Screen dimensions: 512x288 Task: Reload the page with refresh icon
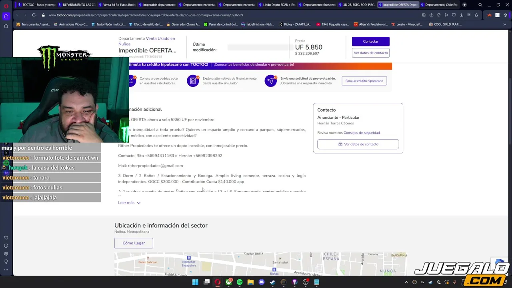[x=34, y=15]
